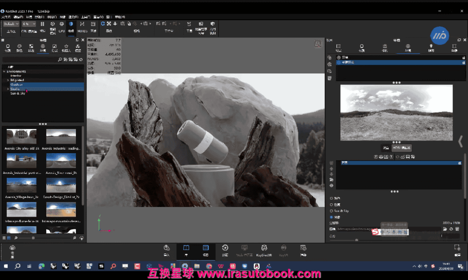
Task: Open the Scene tab in Project panel
Action: tap(339, 48)
